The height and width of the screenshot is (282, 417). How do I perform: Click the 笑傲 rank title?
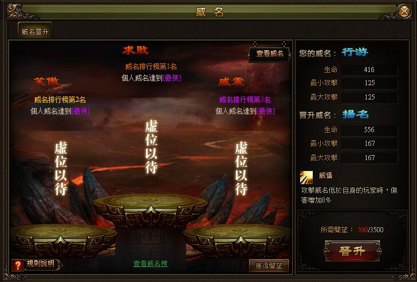click(46, 81)
